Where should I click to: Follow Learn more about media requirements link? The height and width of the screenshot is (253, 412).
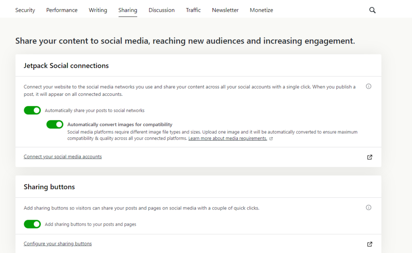point(227,139)
